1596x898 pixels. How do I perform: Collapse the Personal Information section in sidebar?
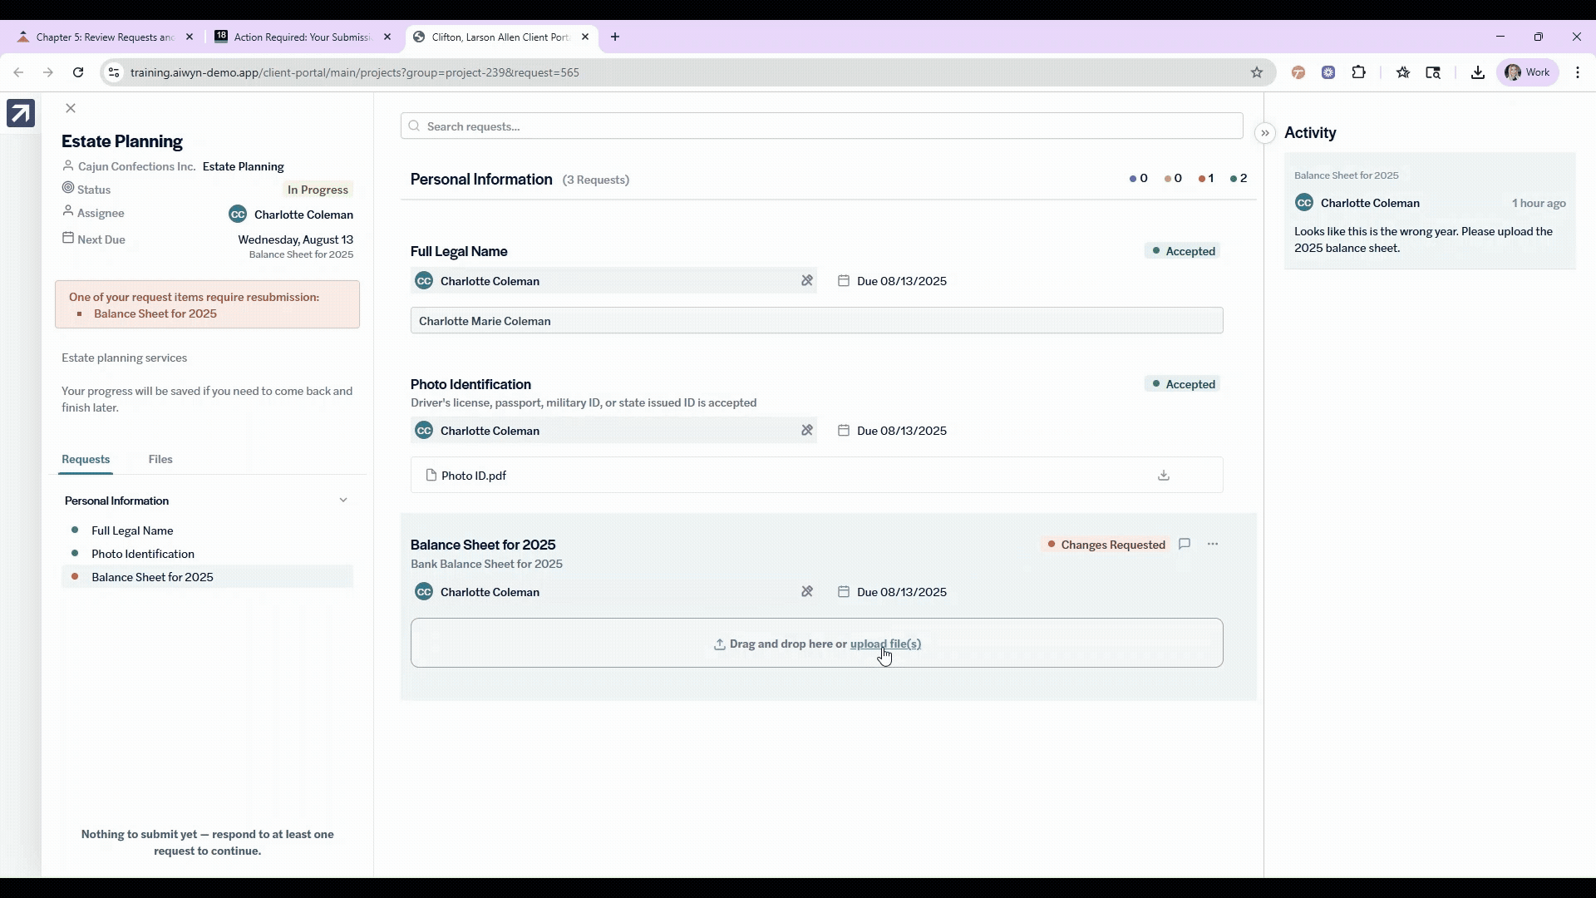point(343,501)
